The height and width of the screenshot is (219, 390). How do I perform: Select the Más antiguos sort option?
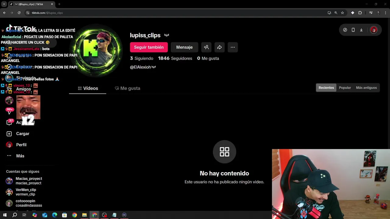[x=366, y=88]
